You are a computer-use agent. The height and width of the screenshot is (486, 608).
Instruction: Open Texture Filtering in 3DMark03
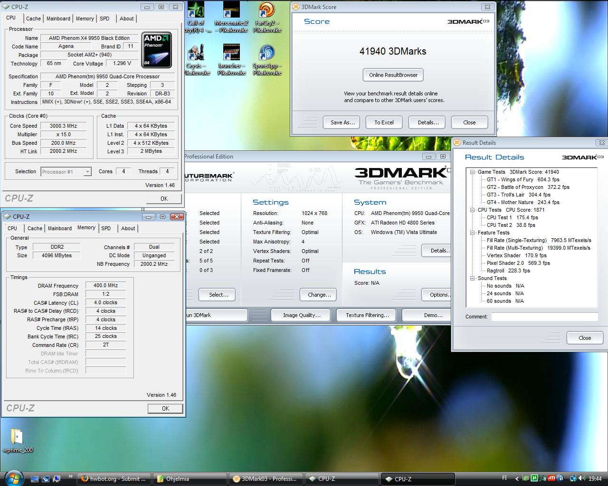tap(367, 315)
